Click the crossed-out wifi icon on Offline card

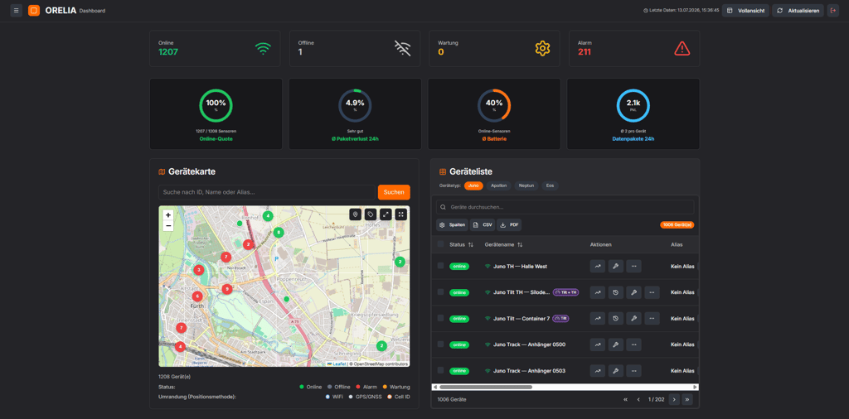[x=402, y=49]
